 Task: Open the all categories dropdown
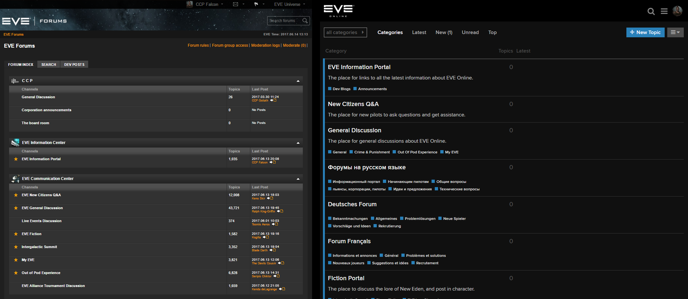click(x=345, y=32)
